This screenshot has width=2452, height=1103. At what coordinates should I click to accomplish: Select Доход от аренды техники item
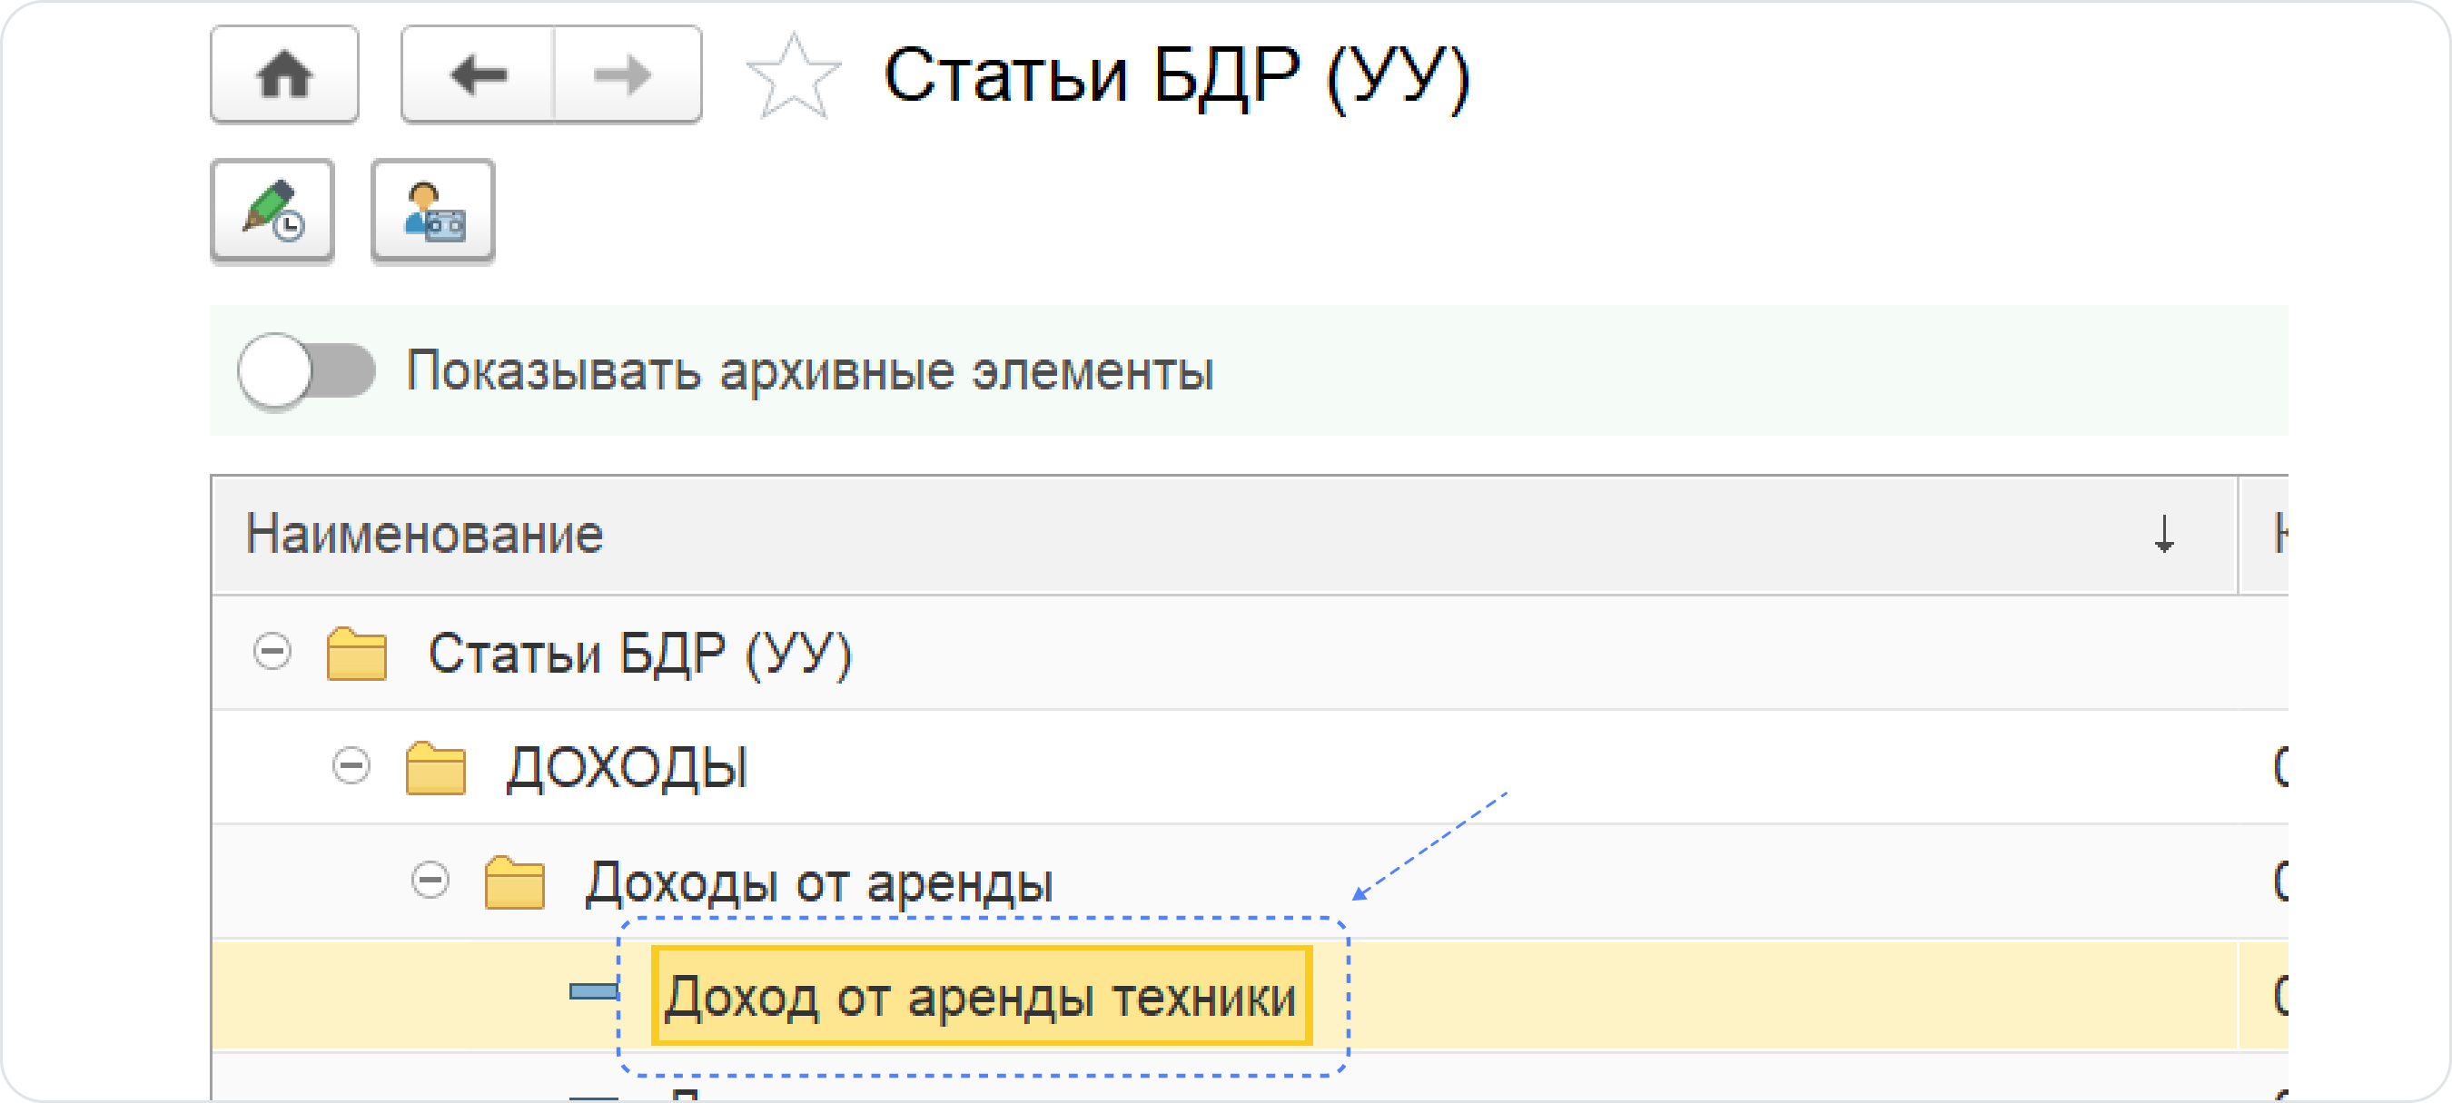[981, 997]
